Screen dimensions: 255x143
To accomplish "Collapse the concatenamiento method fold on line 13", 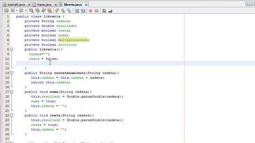I will coord(12,73).
